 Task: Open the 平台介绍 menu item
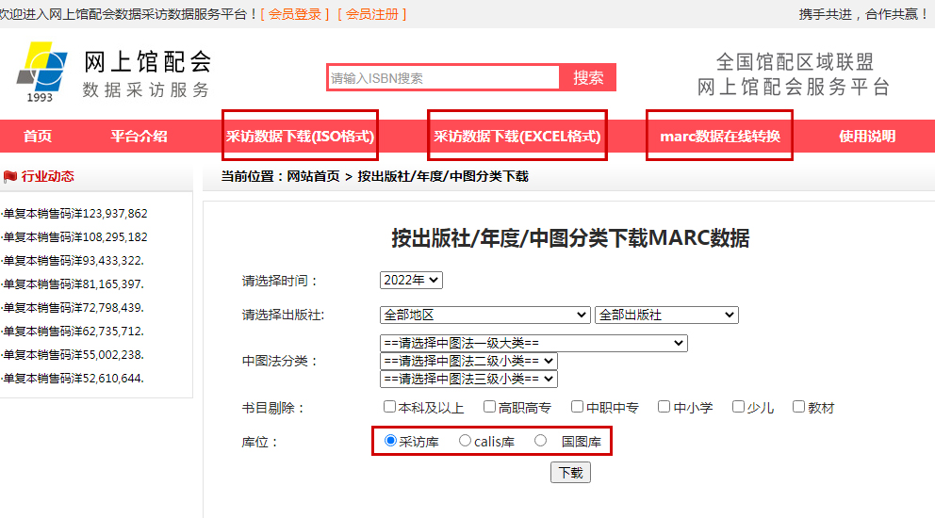(x=139, y=136)
